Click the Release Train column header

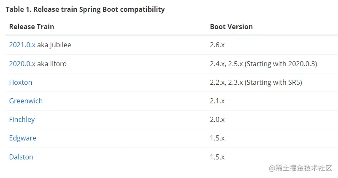click(x=32, y=27)
